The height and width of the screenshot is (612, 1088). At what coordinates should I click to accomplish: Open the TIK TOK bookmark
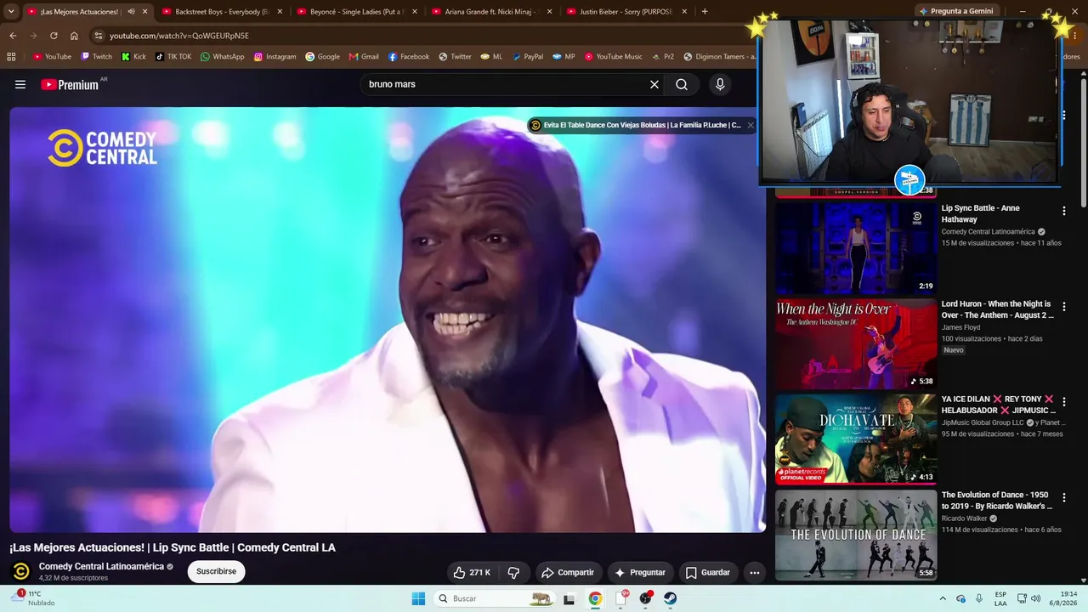coord(173,57)
